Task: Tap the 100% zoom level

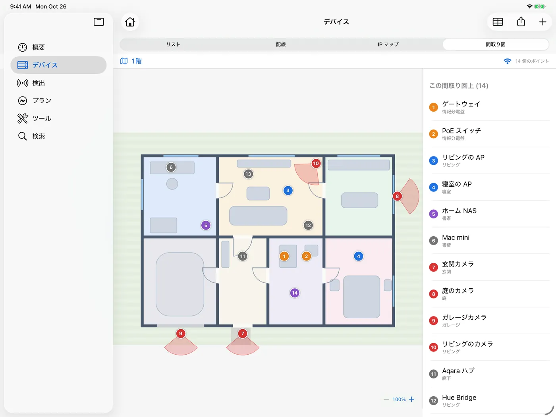Action: [399, 400]
